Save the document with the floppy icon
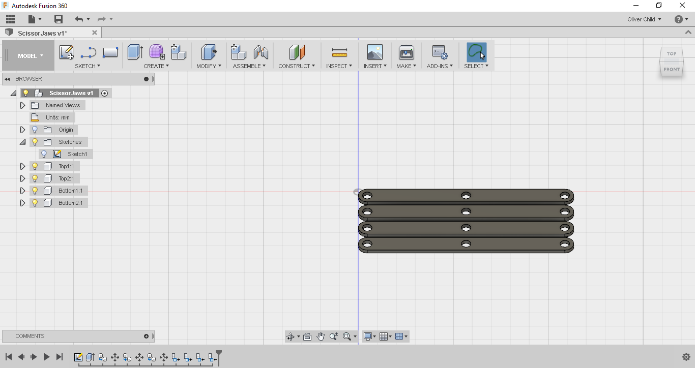This screenshot has height=368, width=695. (x=59, y=19)
